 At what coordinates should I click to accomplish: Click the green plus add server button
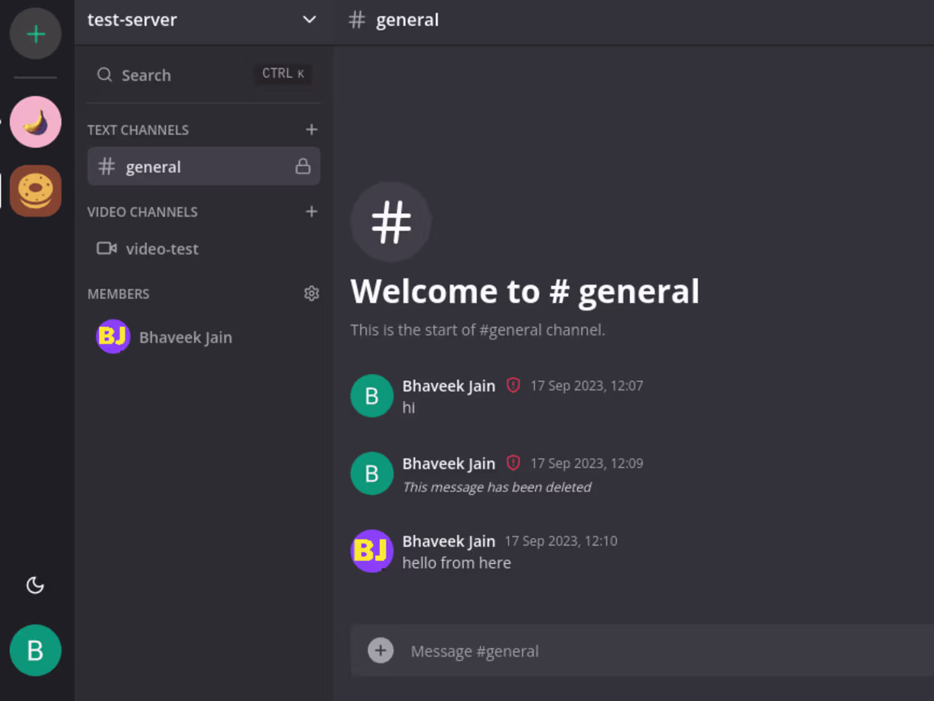tap(35, 34)
